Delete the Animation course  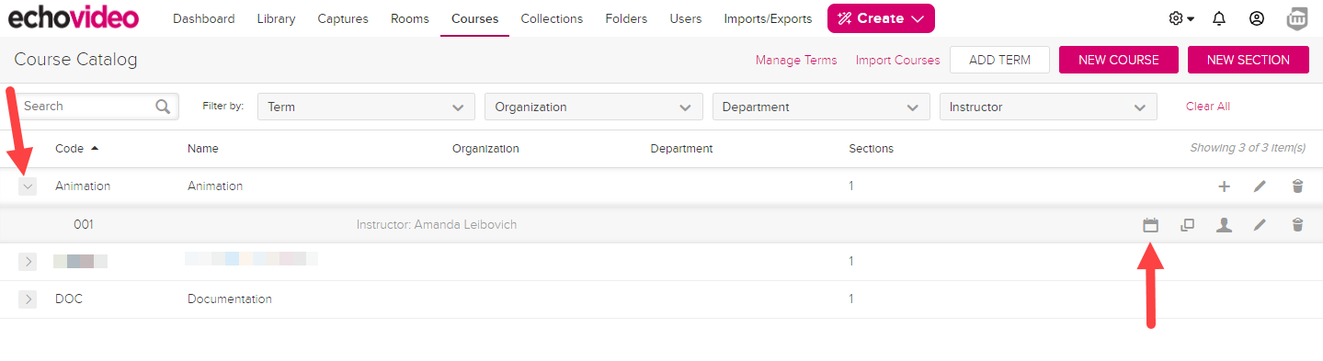[x=1297, y=186]
